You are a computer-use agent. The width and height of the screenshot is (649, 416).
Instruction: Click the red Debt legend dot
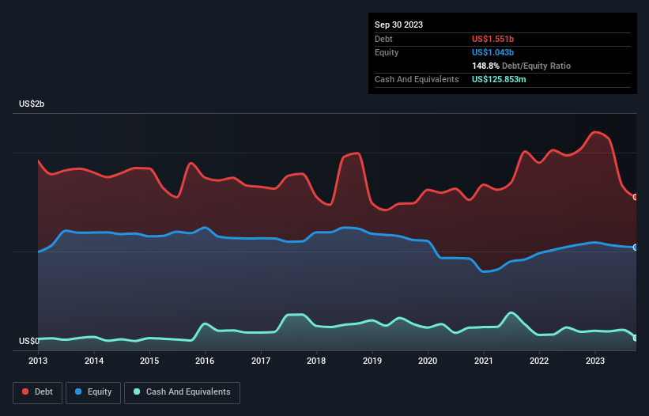(25, 392)
